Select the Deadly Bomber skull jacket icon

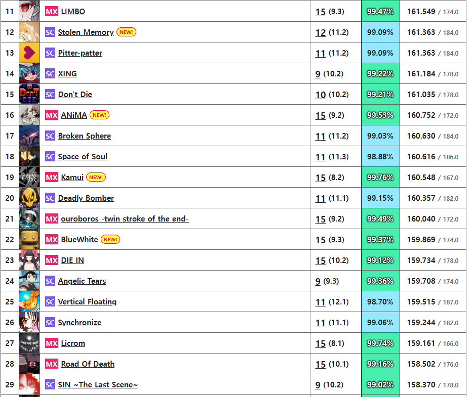(29, 198)
